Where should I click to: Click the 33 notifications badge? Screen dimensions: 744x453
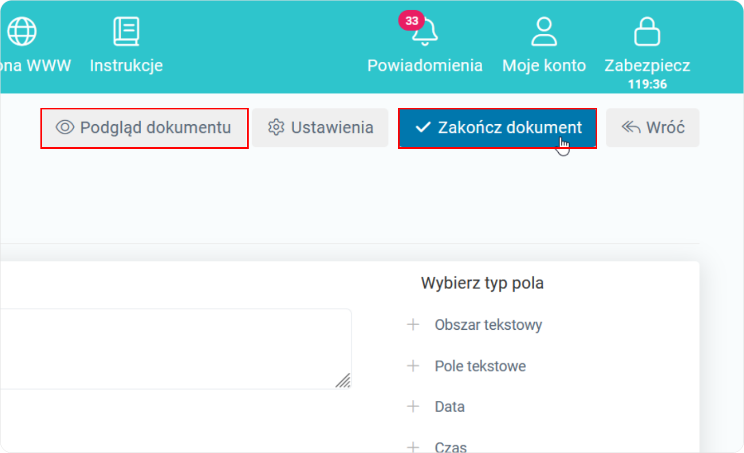tap(411, 21)
